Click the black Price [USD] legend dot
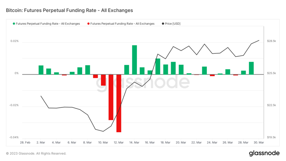This screenshot has width=286, height=161. coord(163,24)
